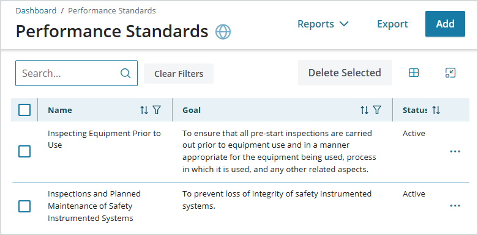Go to Dashboard breadcrumb link
Image resolution: width=478 pixels, height=235 pixels.
click(x=36, y=10)
